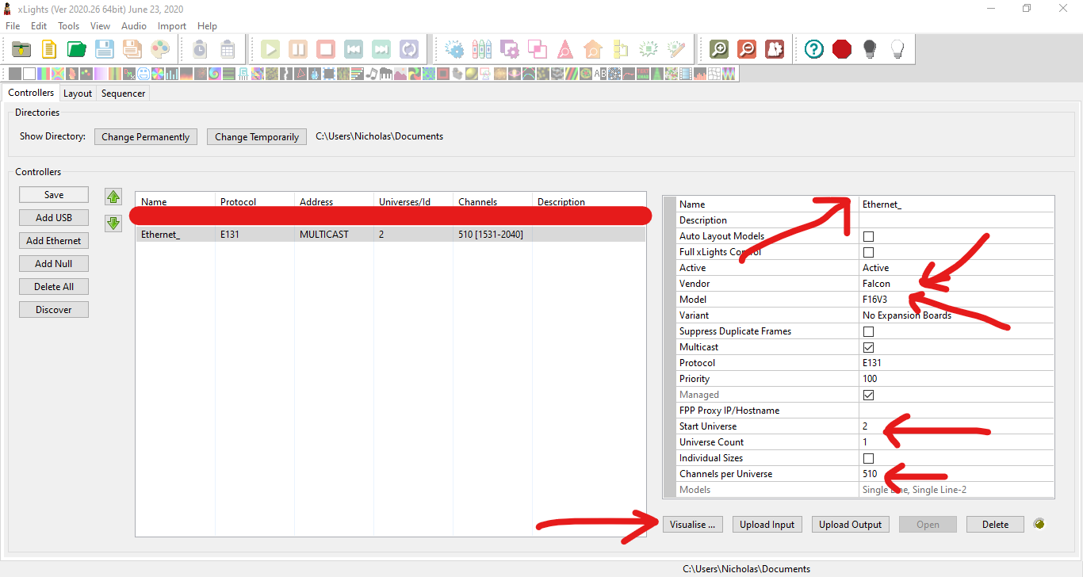This screenshot has height=577, width=1083.
Task: Move controller down with green down arrow
Action: (x=113, y=223)
